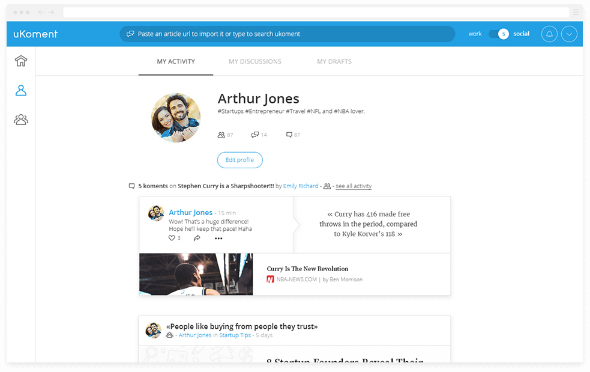
Task: Select the My Activity tab
Action: click(x=176, y=61)
